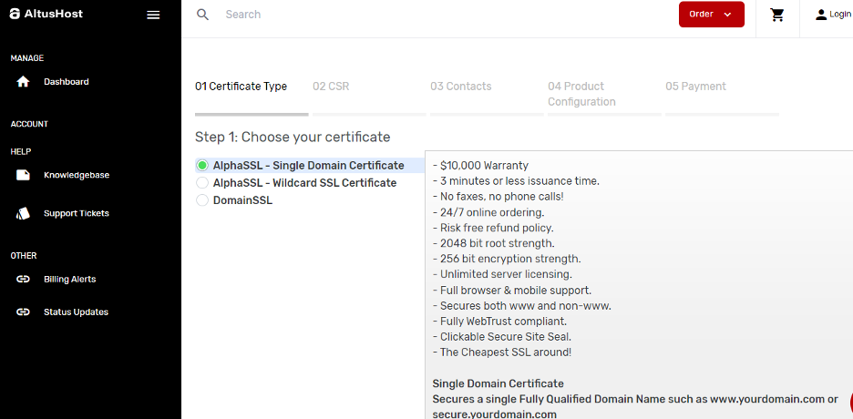The height and width of the screenshot is (419, 853).
Task: Click the Status Updates link icon
Action: (x=23, y=312)
